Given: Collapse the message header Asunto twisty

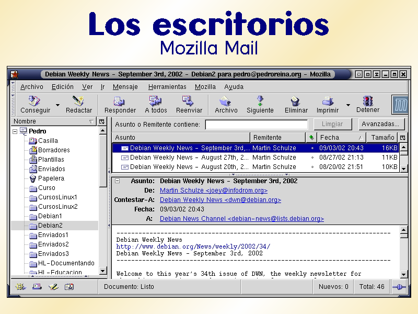Looking at the screenshot, I should tap(118, 181).
